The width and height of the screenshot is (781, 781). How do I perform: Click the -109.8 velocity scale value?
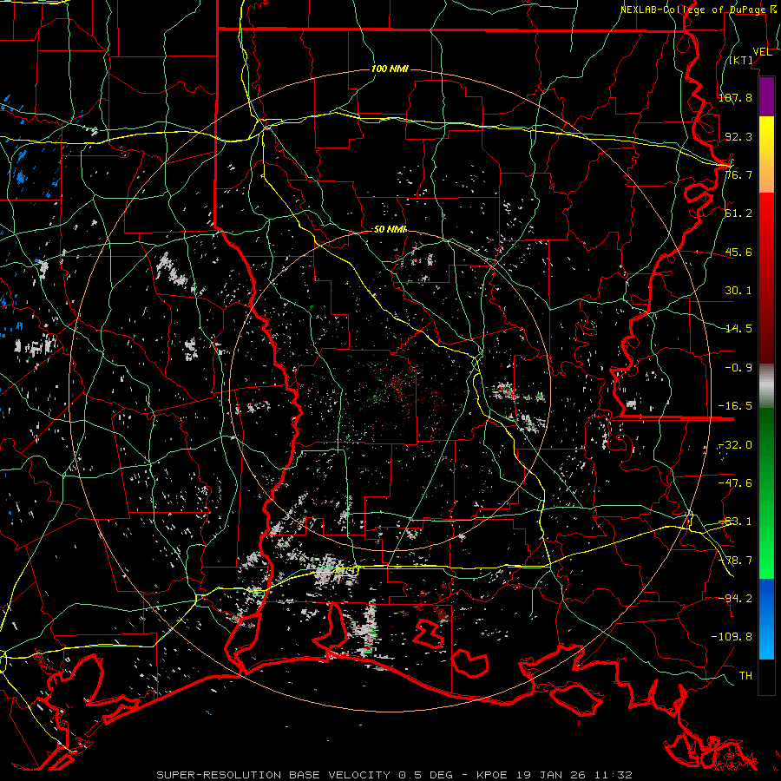click(732, 637)
